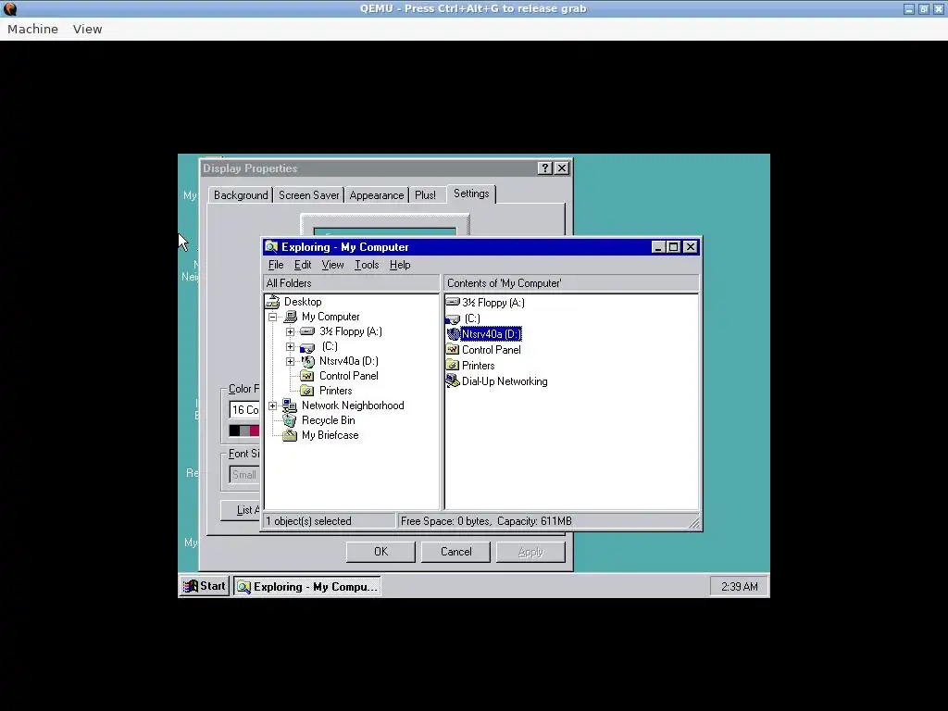Click the QEMU application icon
948x711 pixels.
10,8
